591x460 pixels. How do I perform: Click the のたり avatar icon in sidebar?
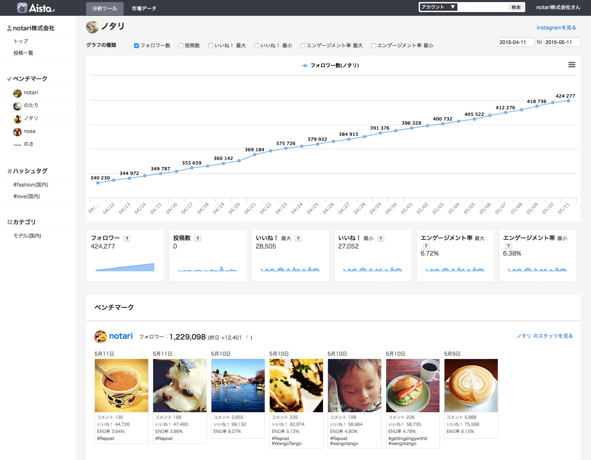click(x=17, y=106)
